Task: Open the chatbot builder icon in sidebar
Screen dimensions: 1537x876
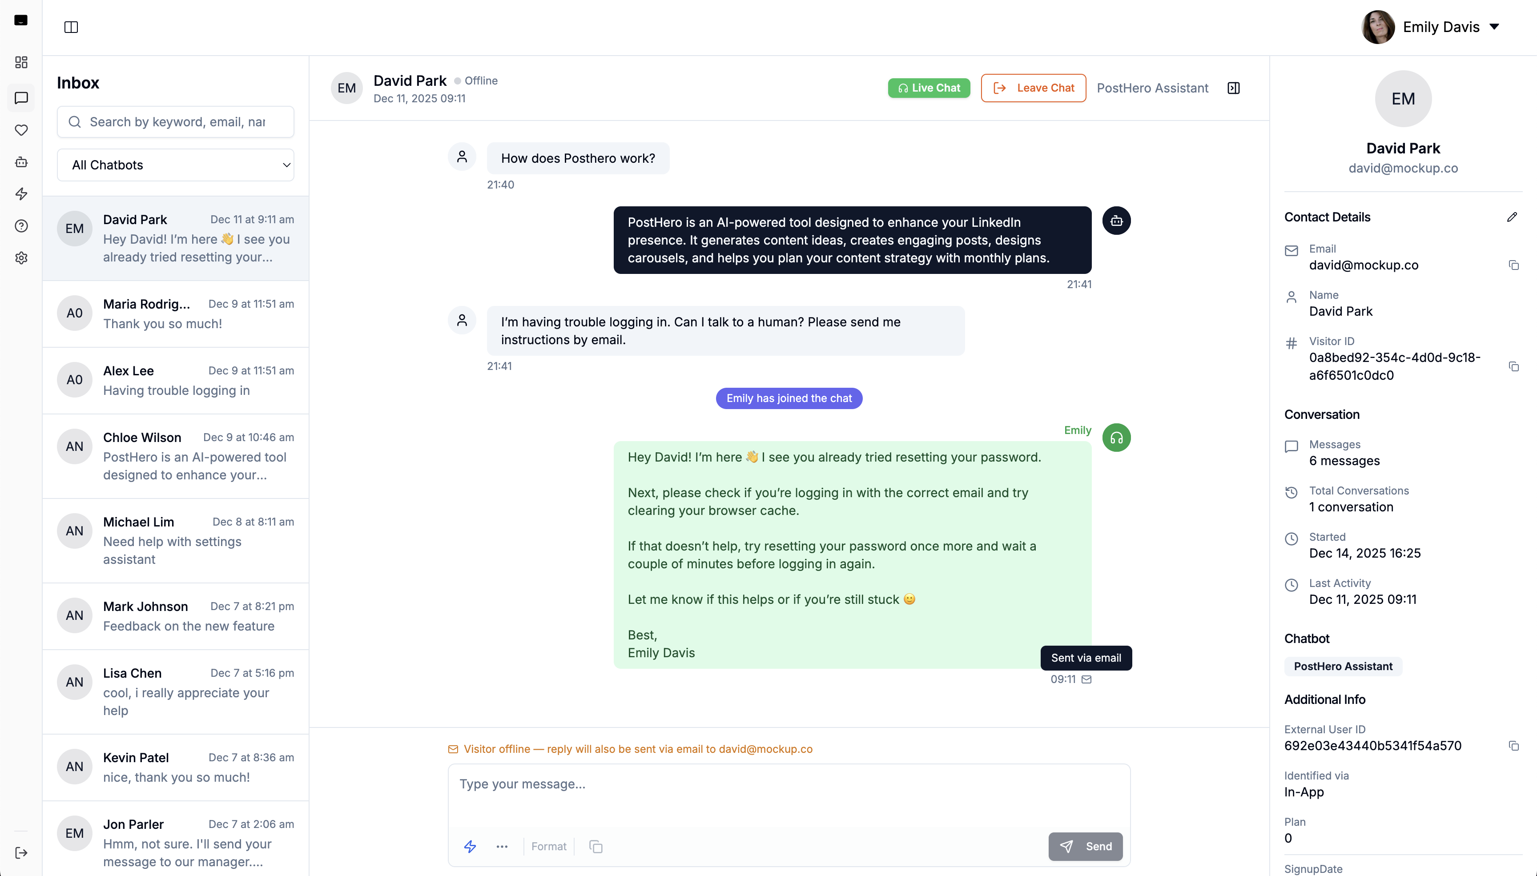Action: (21, 162)
